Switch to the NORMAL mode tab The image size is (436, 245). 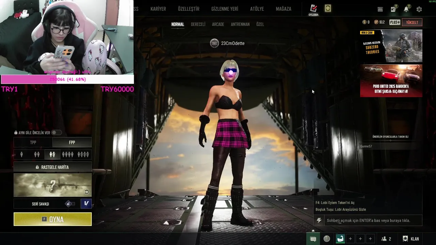tap(177, 24)
